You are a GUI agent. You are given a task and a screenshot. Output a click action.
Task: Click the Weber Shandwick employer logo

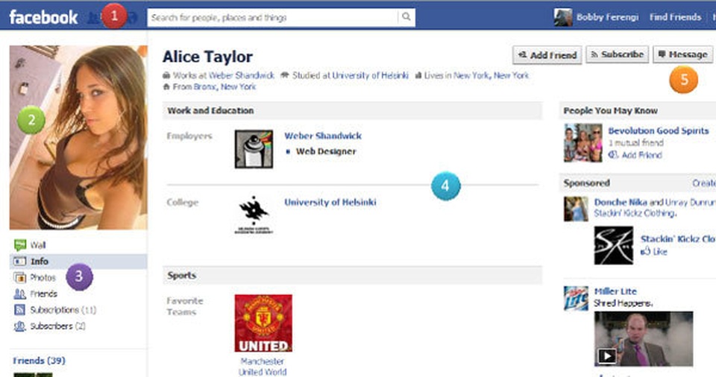tap(254, 149)
